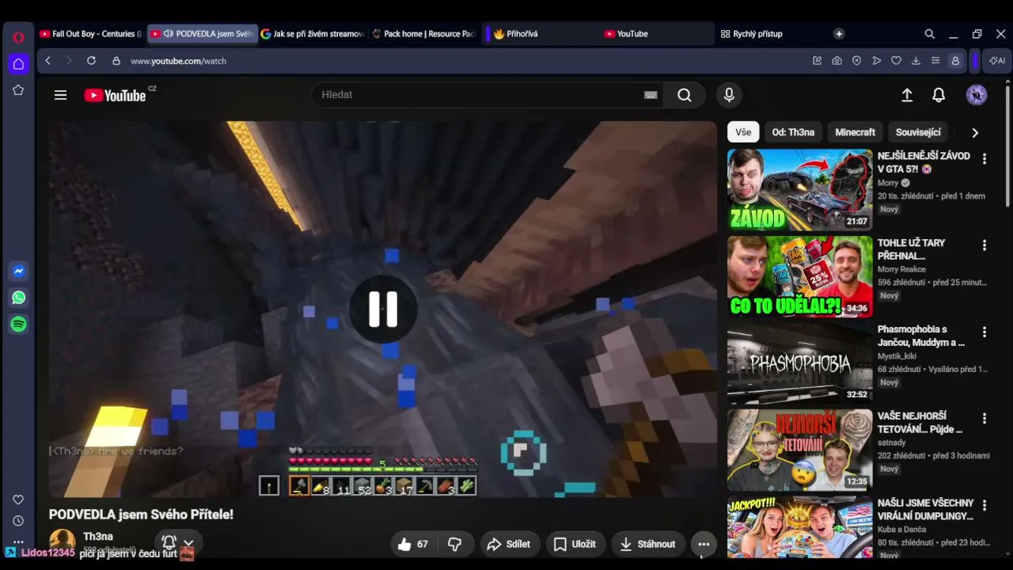Open options menu for VAŠE NEJHORŠÍ TETOVÁNÍ video
This screenshot has height=570, width=1013.
pos(985,418)
